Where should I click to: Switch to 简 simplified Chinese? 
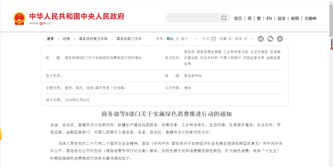click(249, 18)
